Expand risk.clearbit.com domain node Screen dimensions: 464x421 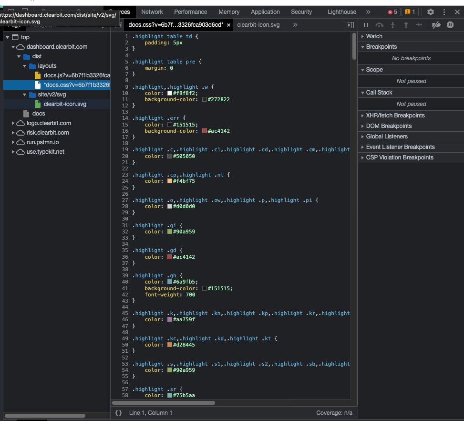[x=13, y=133]
